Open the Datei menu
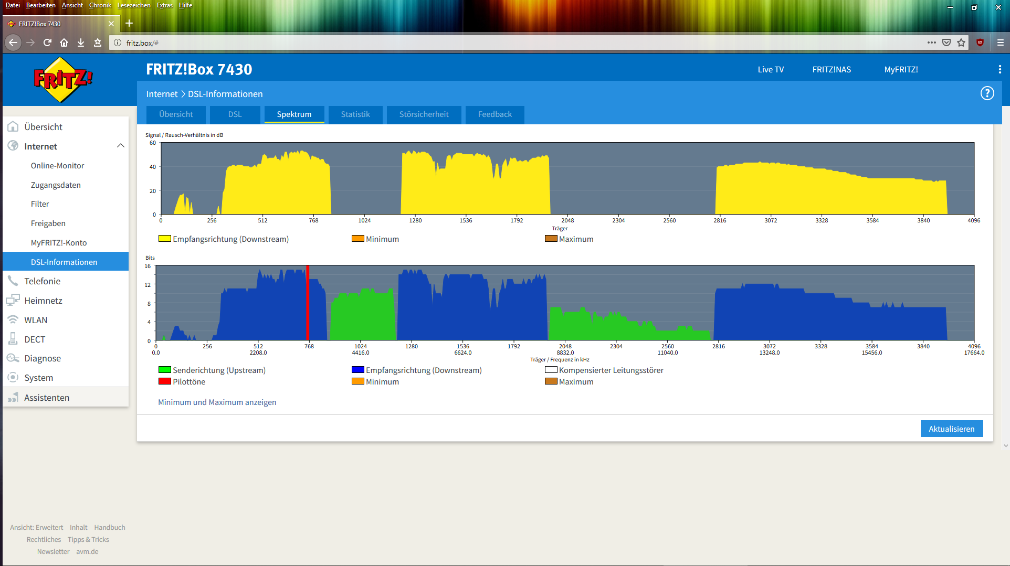This screenshot has width=1010, height=566. point(13,5)
